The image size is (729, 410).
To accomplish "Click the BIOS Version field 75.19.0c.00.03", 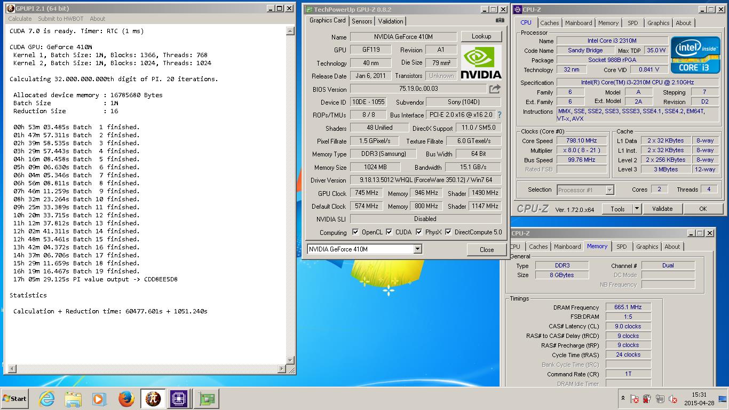I will tap(418, 89).
